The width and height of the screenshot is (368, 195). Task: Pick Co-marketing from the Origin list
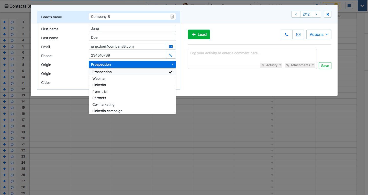click(103, 105)
